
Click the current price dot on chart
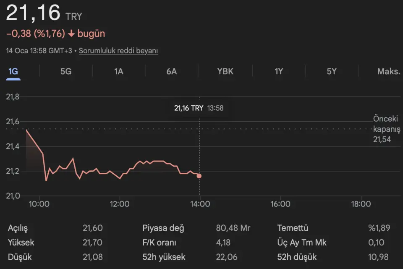tap(199, 176)
